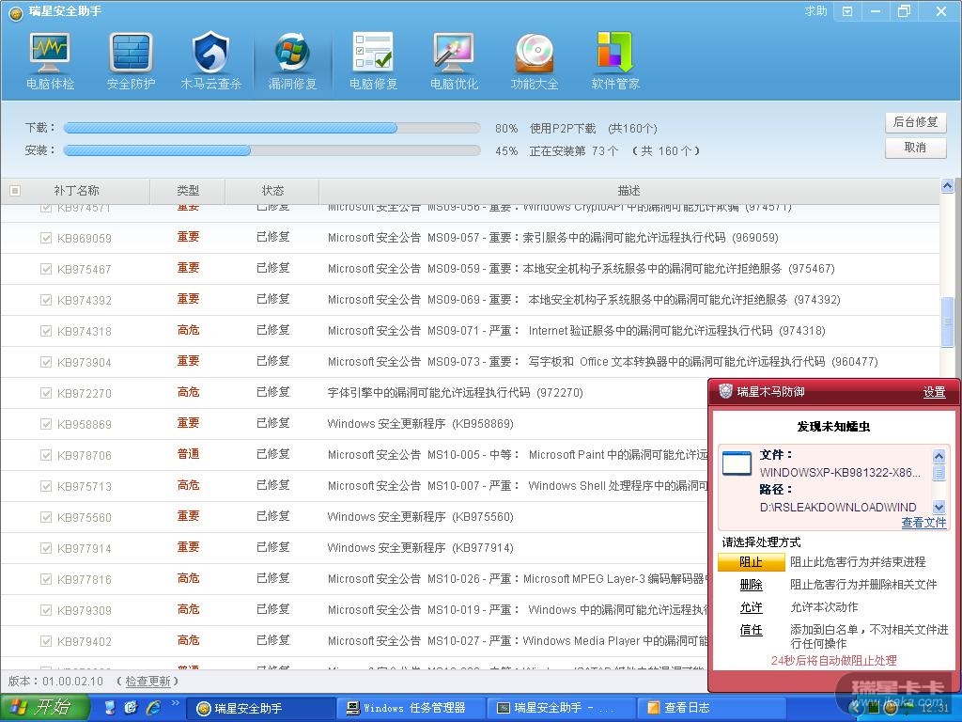Open 软件管家 software manager icon
Viewport: 962px width, 722px height.
[615, 61]
